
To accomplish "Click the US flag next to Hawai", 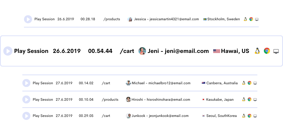I will point(216,51).
